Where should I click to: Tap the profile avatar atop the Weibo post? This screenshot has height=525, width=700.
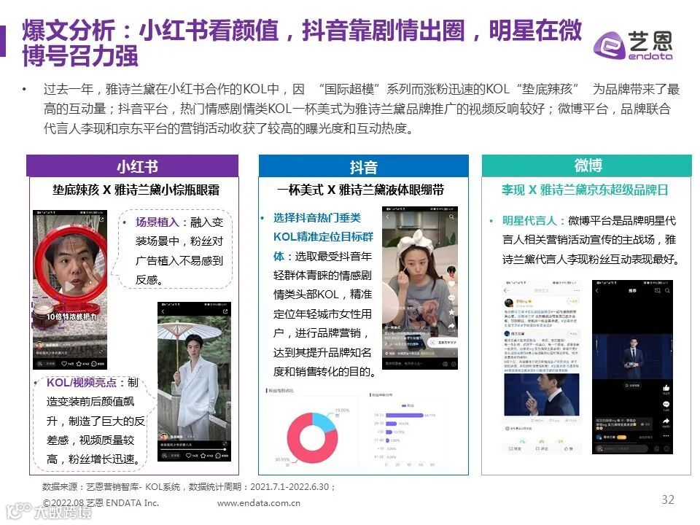[x=508, y=303]
